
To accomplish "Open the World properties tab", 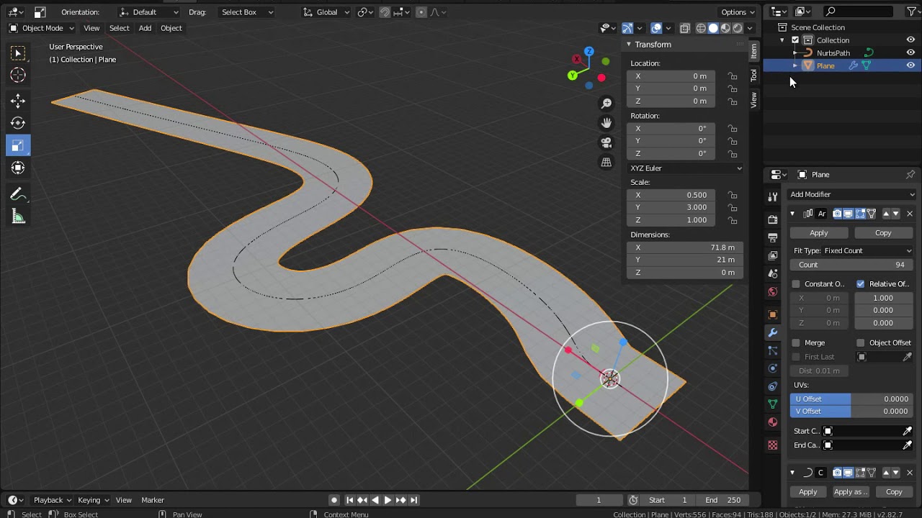I will pyautogui.click(x=773, y=291).
